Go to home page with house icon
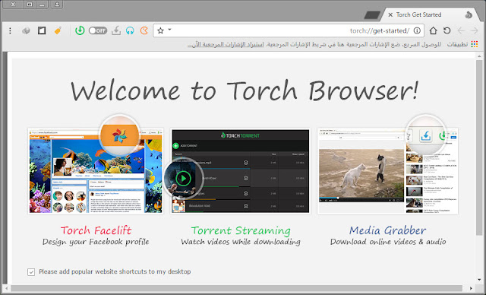This screenshot has width=486, height=295. [433, 30]
